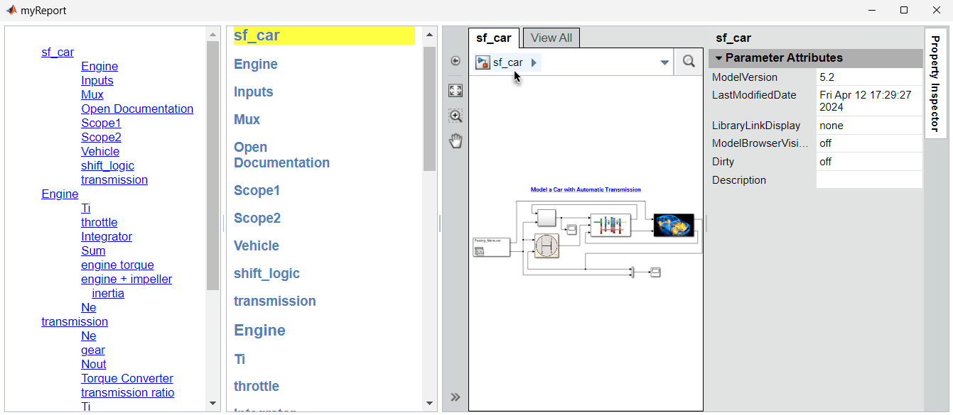
Task: Click the shift_logic chart block in diagram
Action: click(x=547, y=245)
